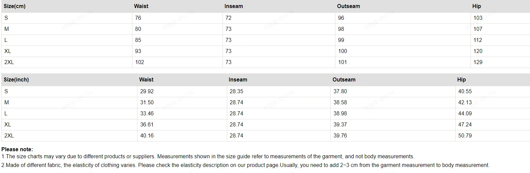The image size is (530, 173).
Task: Click the waist value 29.92 cell
Action: [x=147, y=92]
